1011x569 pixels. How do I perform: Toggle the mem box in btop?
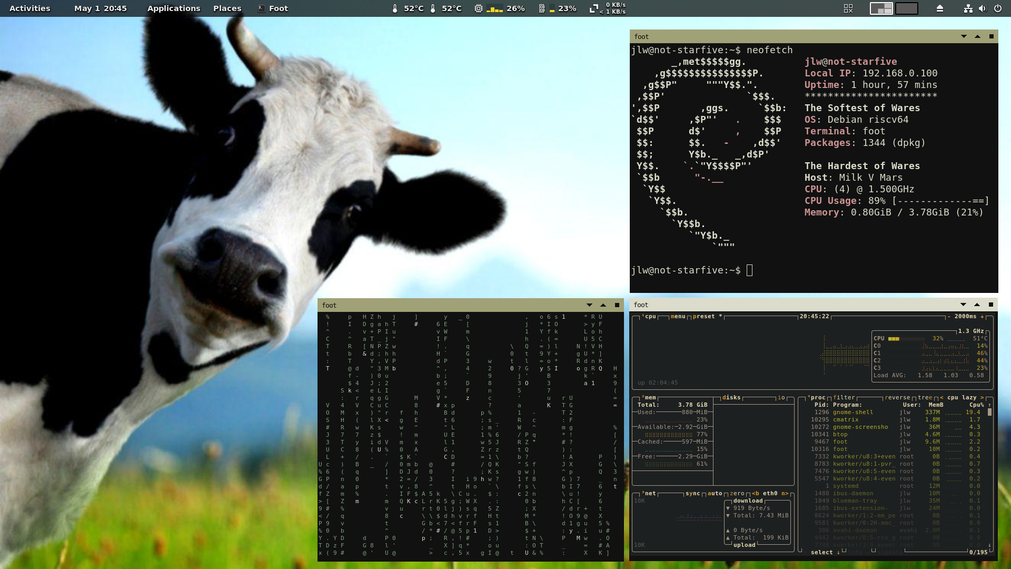[649, 398]
